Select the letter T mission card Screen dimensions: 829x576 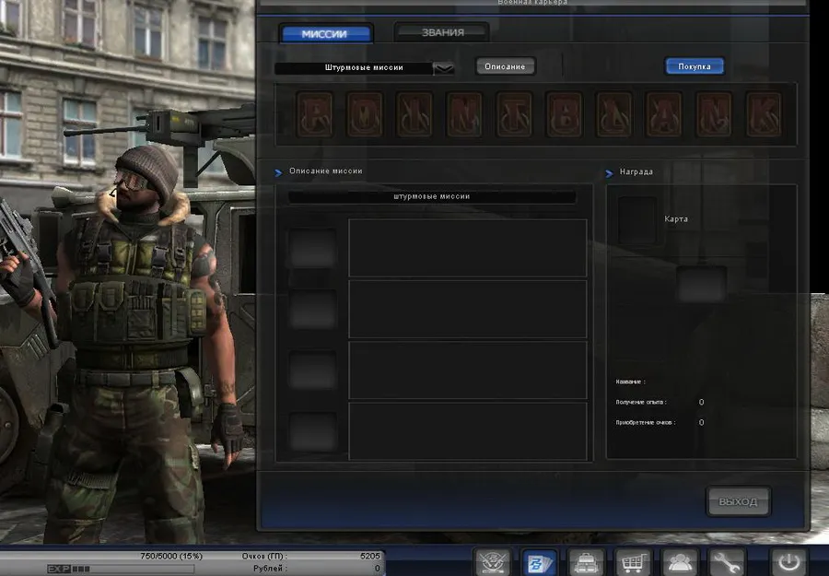(515, 114)
